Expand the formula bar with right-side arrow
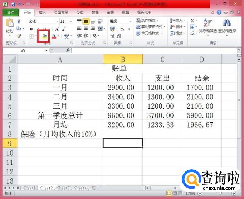 click(x=239, y=50)
